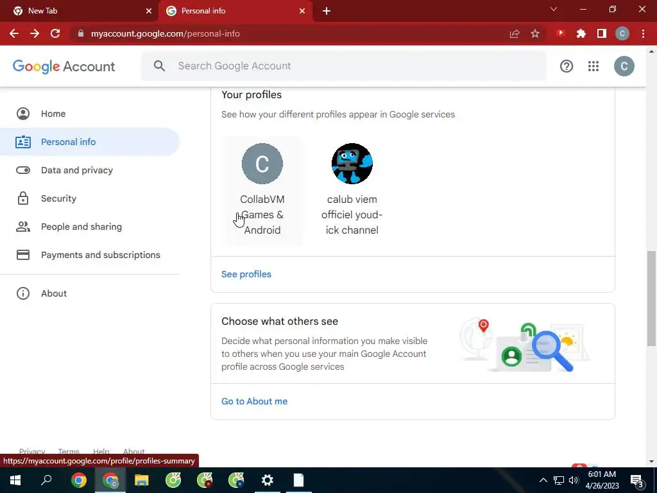Reload the Personal info page
Image resolution: width=657 pixels, height=493 pixels.
(x=55, y=33)
